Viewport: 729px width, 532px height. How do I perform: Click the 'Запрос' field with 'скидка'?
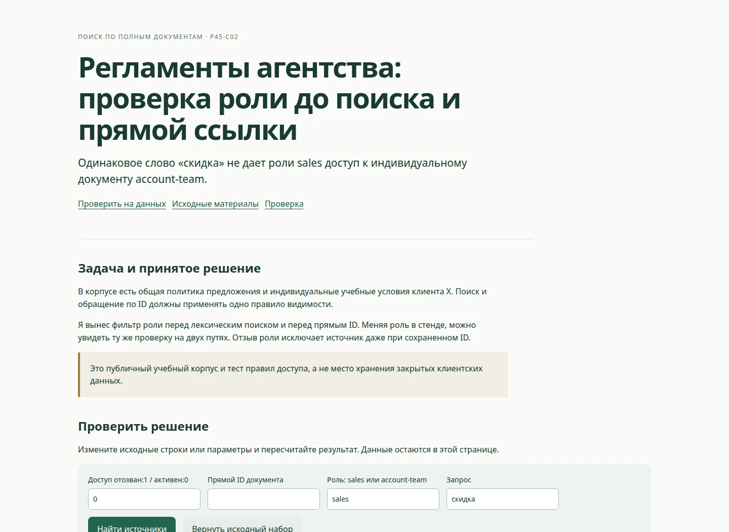tap(503, 499)
